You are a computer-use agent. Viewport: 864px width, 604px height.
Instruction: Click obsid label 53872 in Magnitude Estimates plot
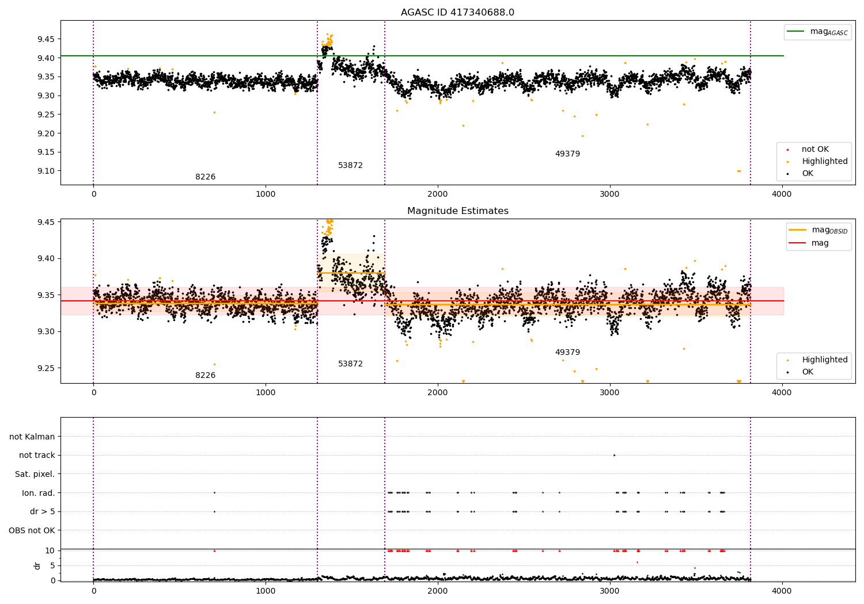point(350,364)
